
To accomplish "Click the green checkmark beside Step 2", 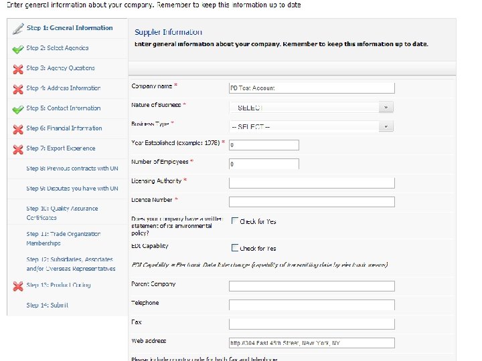I will point(18,49).
